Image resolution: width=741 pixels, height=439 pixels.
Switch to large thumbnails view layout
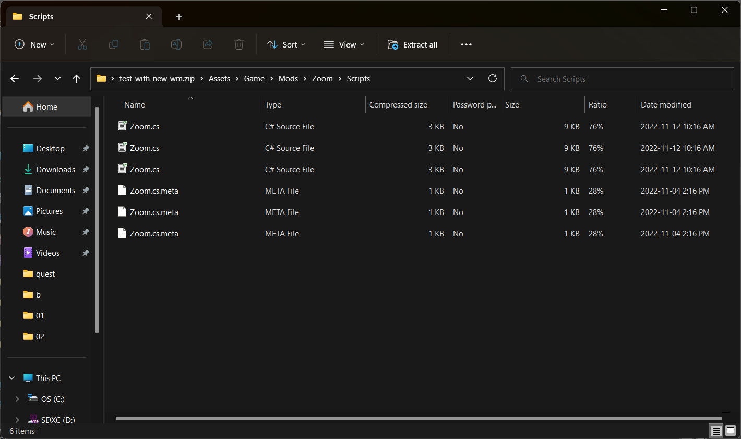point(731,431)
